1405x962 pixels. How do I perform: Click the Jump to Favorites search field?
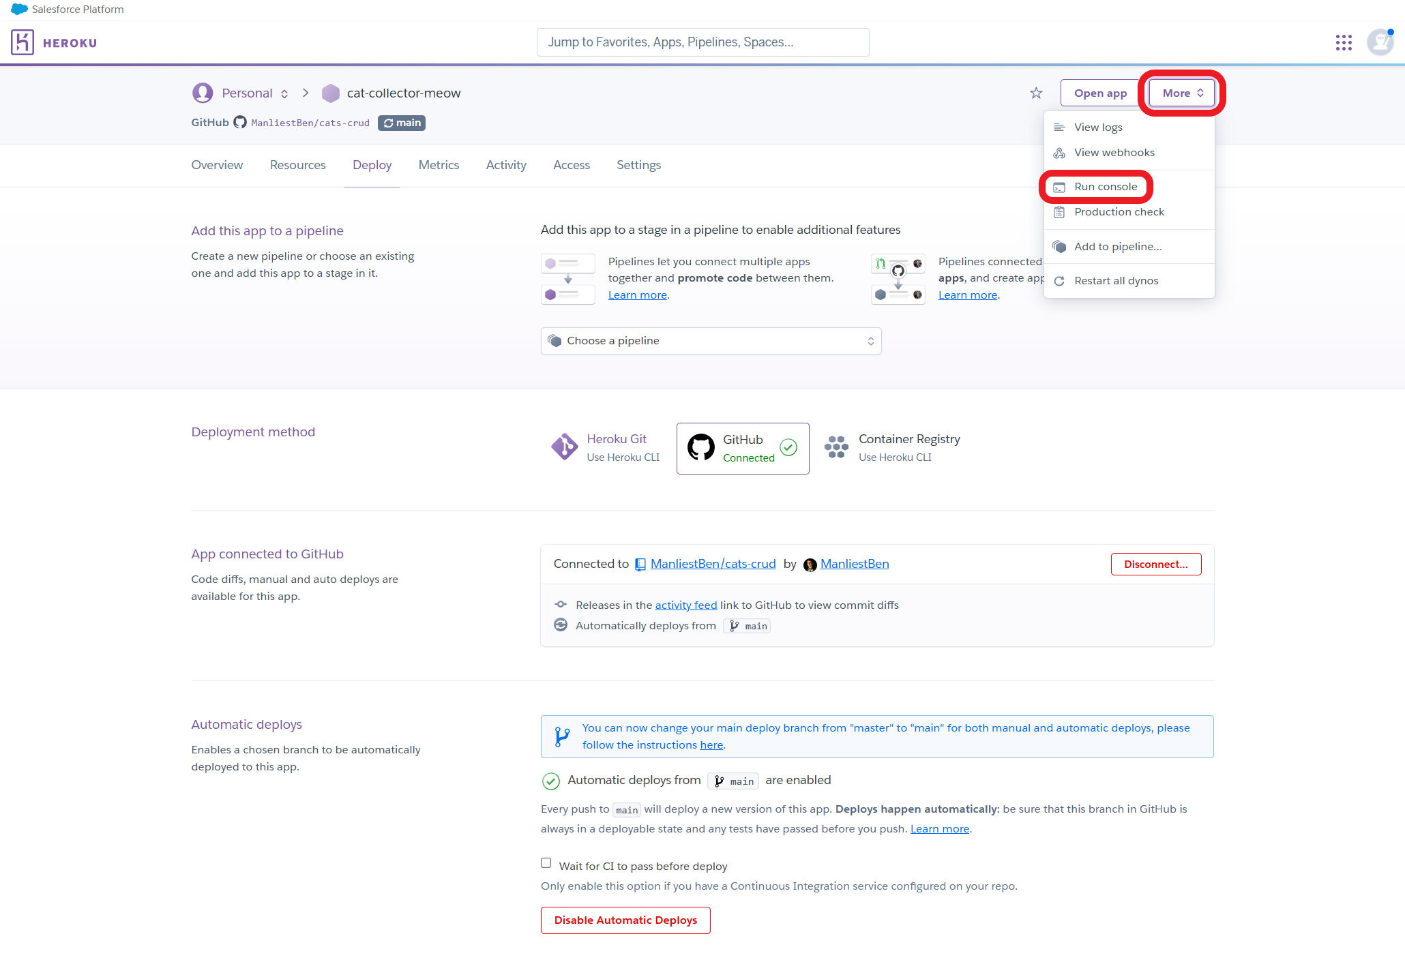pyautogui.click(x=702, y=42)
